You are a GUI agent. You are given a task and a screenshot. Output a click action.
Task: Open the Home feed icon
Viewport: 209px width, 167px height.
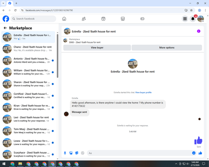(64, 19)
